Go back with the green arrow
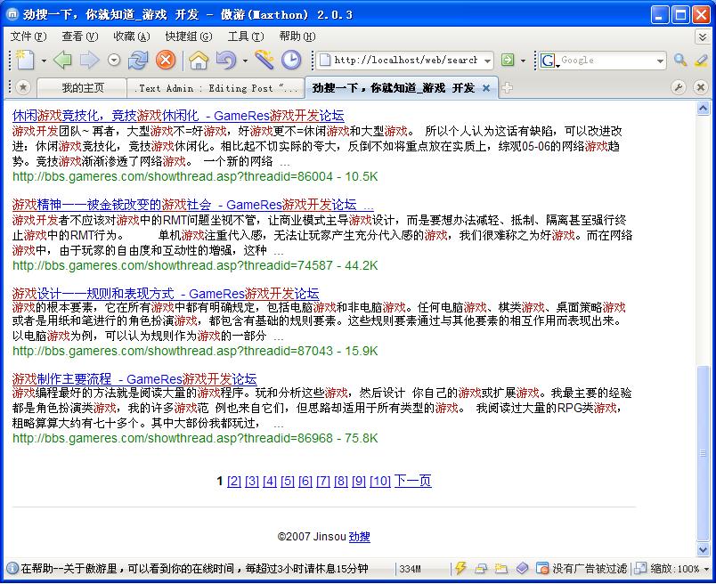 [x=62, y=60]
